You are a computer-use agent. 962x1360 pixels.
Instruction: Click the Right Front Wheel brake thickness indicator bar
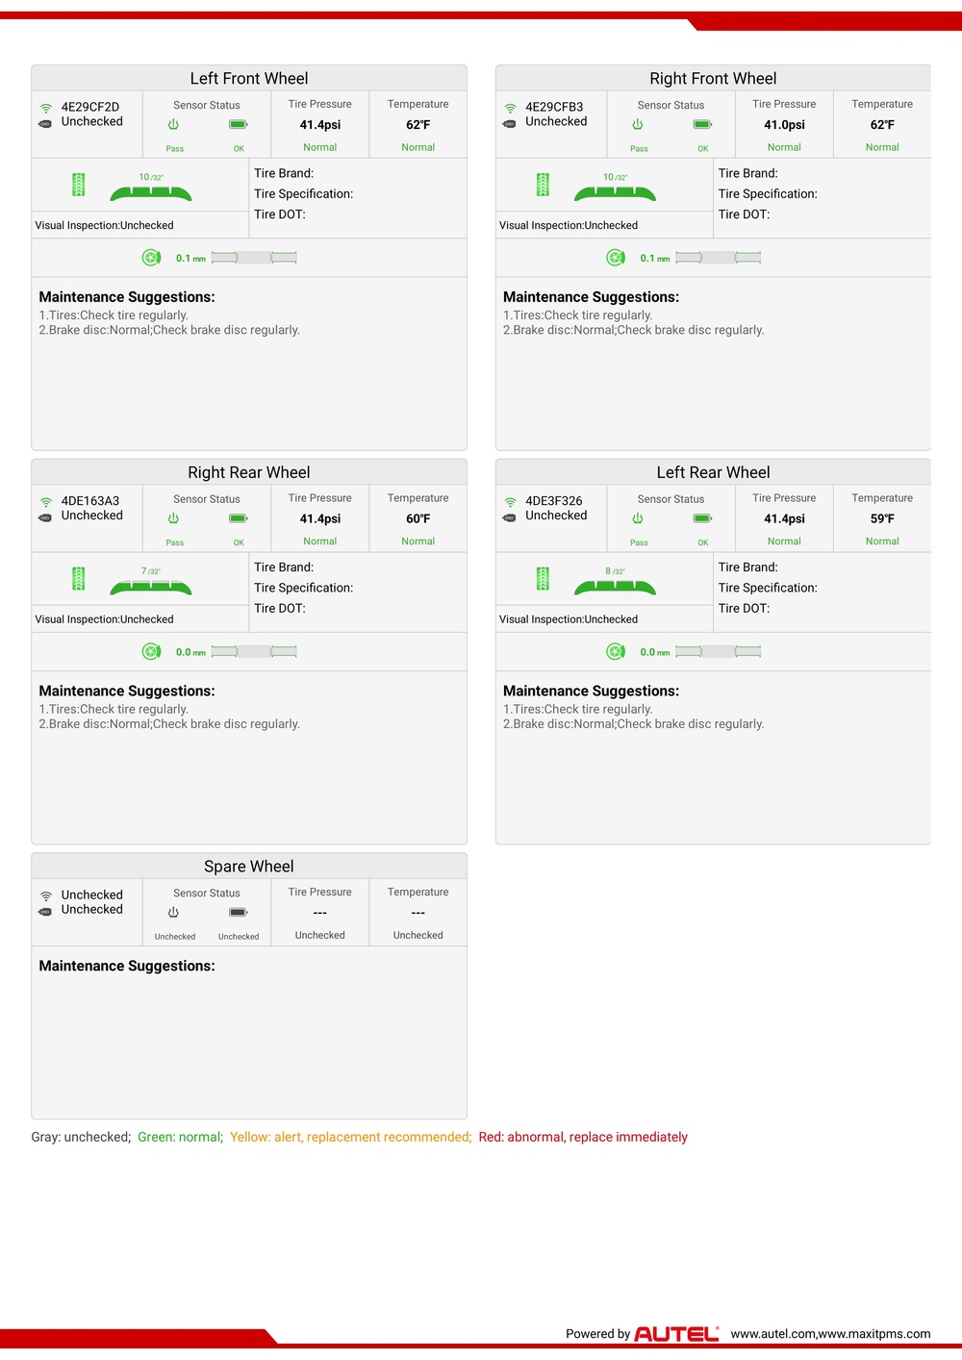718,258
